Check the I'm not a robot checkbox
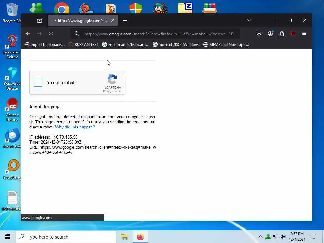The width and height of the screenshot is (324, 243). point(38,82)
